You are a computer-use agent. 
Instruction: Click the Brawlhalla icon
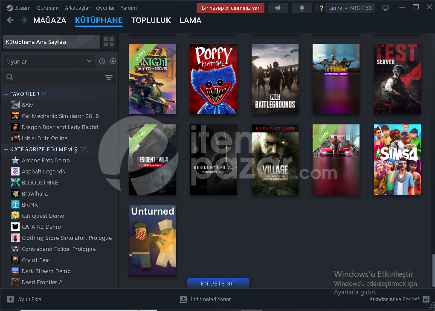click(15, 193)
